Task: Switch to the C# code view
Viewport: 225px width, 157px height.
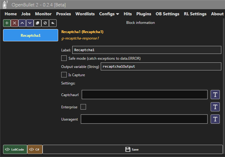Action: coord(35,149)
